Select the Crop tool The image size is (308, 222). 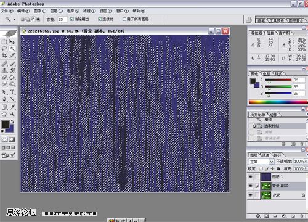tap(4, 55)
